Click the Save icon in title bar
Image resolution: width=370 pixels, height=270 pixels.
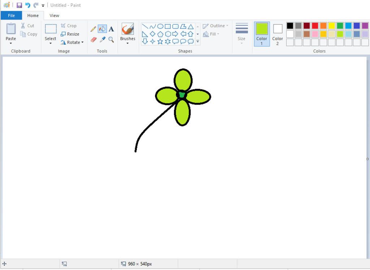pos(19,5)
